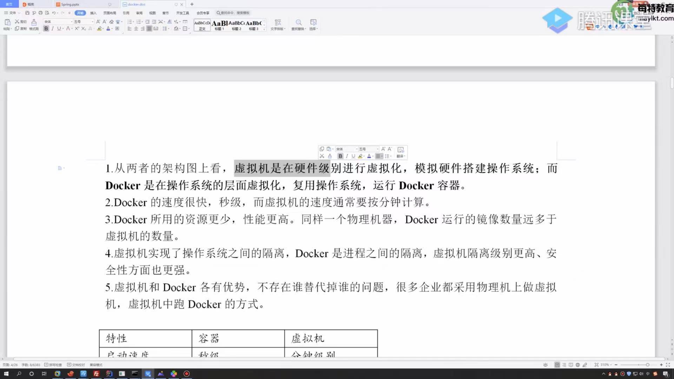This screenshot has height=379, width=674.
Task: Click bold in floating mini toolbar
Action: click(340, 156)
